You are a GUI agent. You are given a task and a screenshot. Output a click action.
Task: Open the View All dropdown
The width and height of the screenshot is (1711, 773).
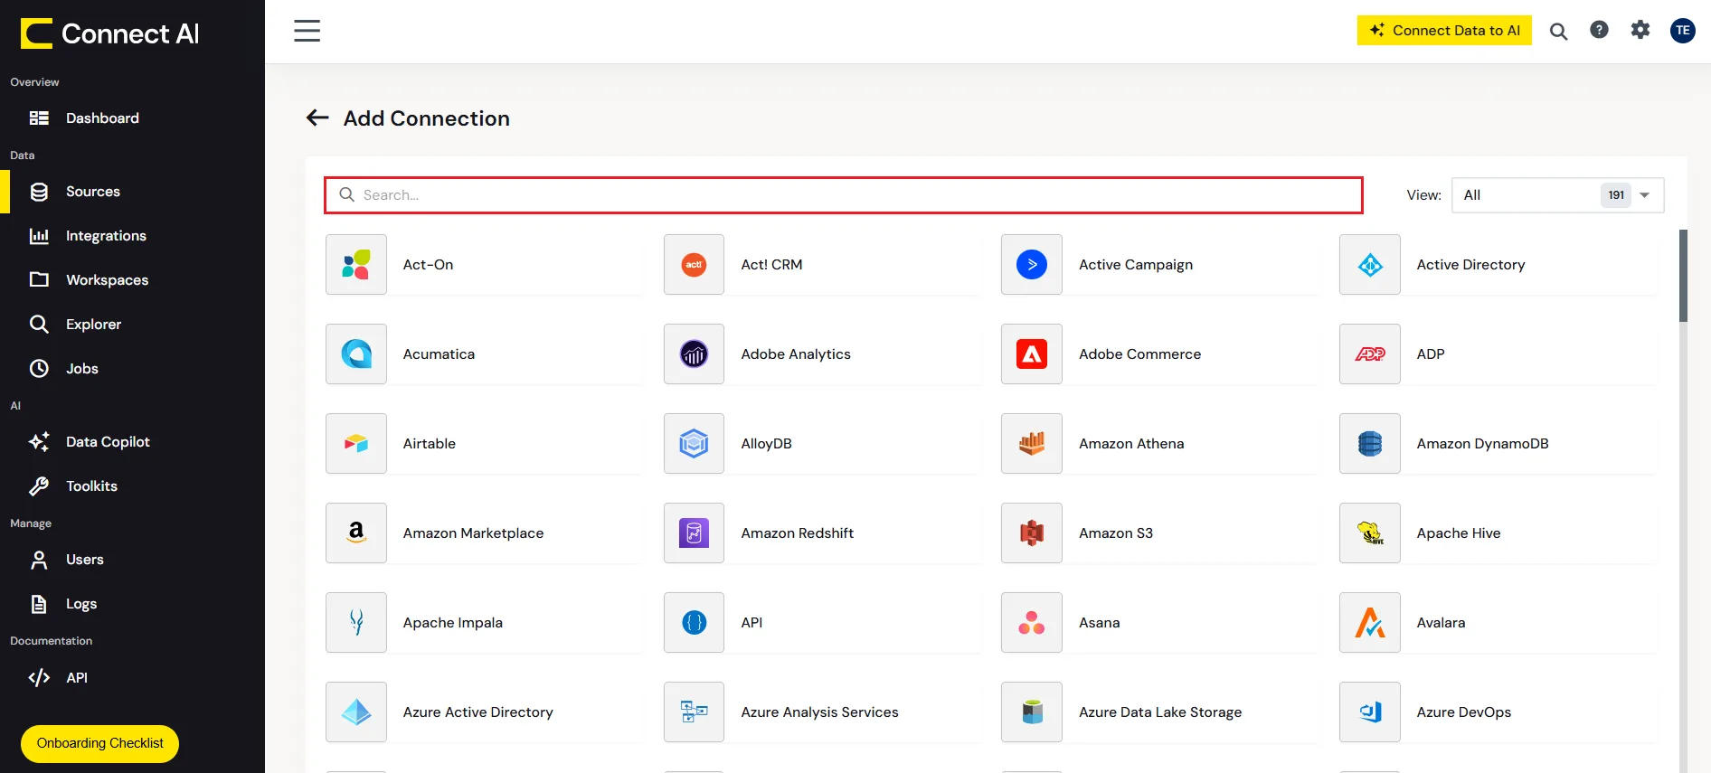click(x=1557, y=195)
